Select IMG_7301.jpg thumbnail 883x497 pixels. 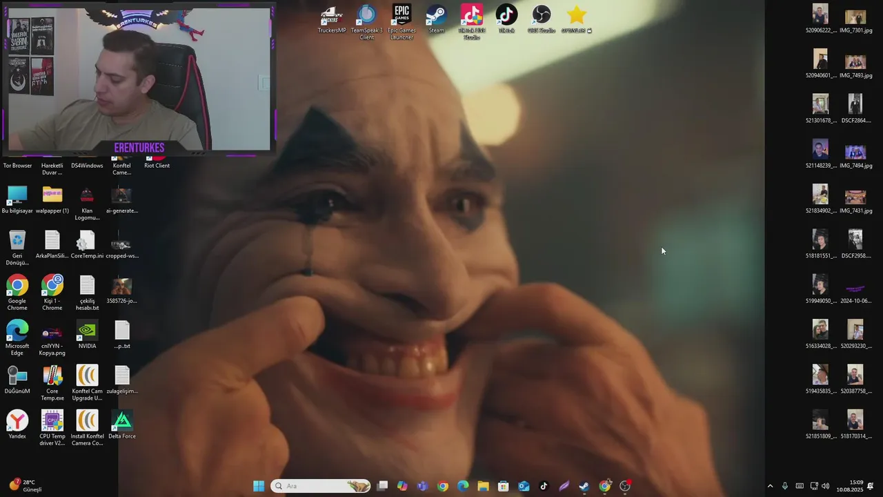(x=855, y=19)
